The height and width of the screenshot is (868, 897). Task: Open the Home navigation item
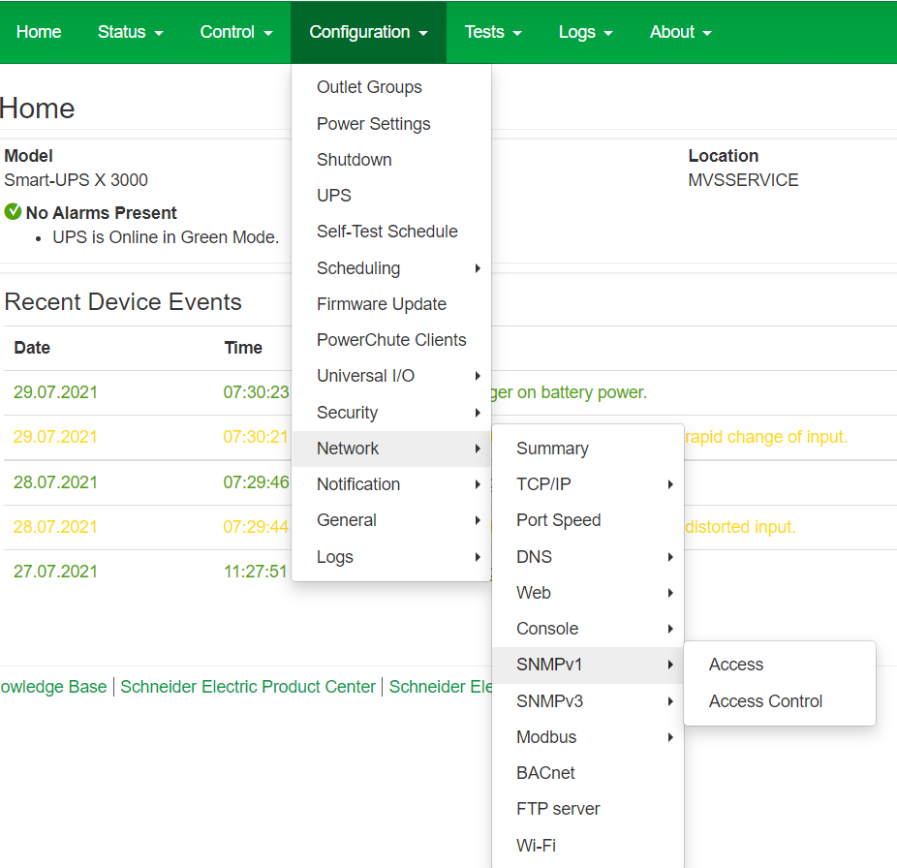[39, 32]
